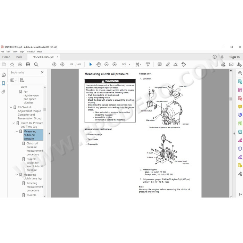The width and height of the screenshot is (243, 243).
Task: Click the find bookmark icon
Action: 22,80
